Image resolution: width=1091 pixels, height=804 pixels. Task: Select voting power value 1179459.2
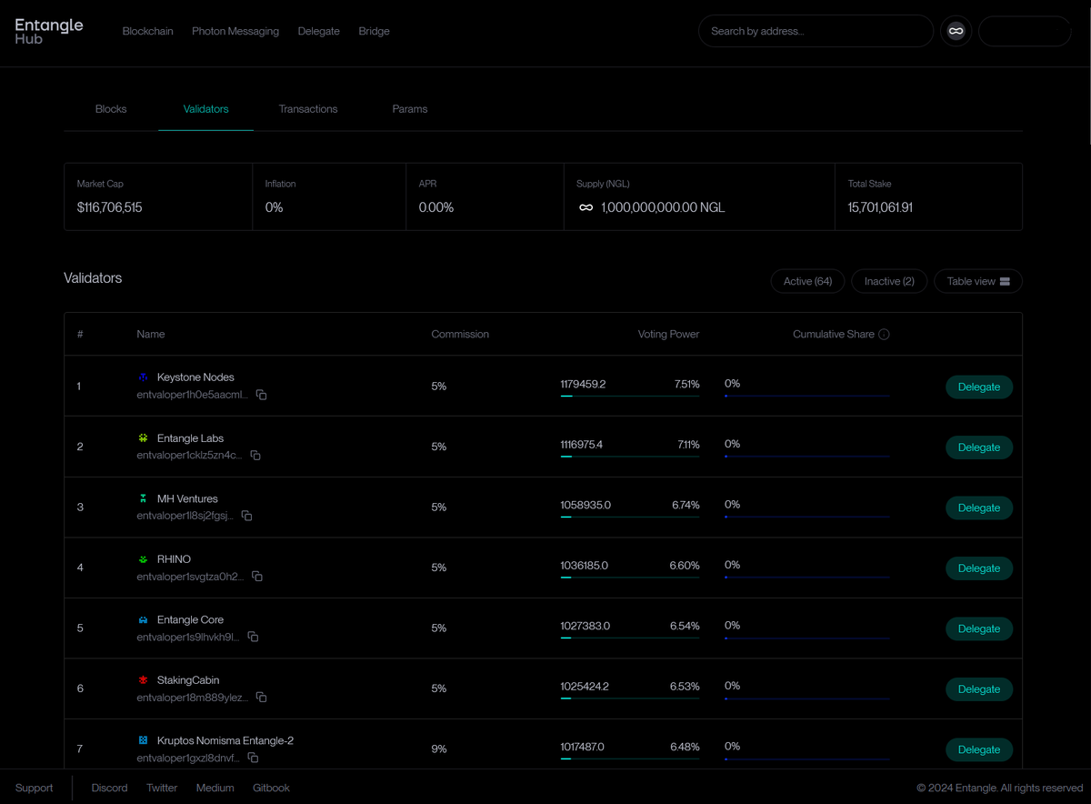(x=583, y=384)
